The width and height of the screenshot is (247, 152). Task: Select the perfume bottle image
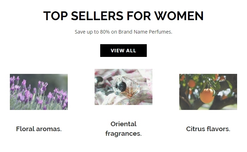[x=123, y=87]
